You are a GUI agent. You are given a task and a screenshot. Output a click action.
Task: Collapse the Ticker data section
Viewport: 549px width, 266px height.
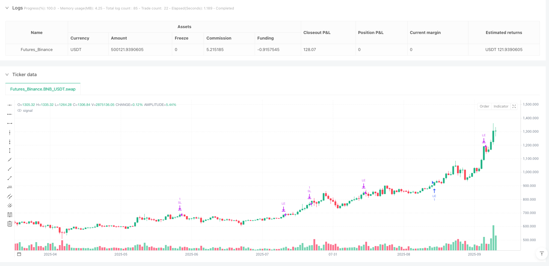(x=7, y=75)
